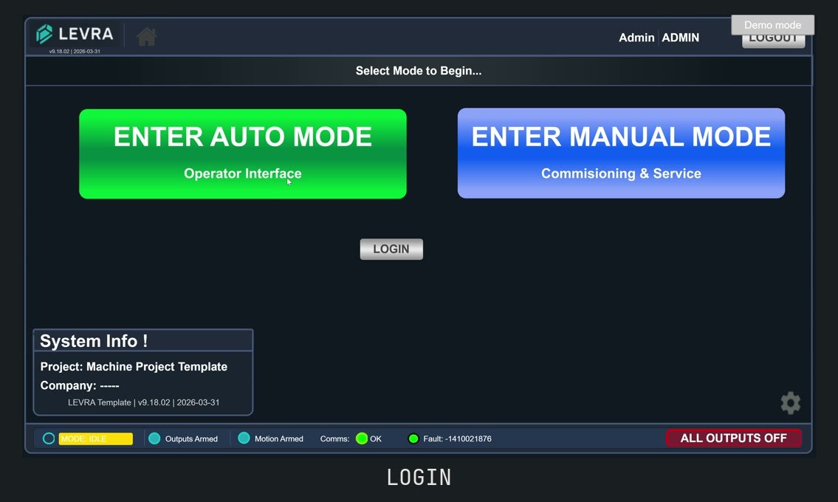838x502 pixels.
Task: Click the Demo mode badge
Action: 773,25
